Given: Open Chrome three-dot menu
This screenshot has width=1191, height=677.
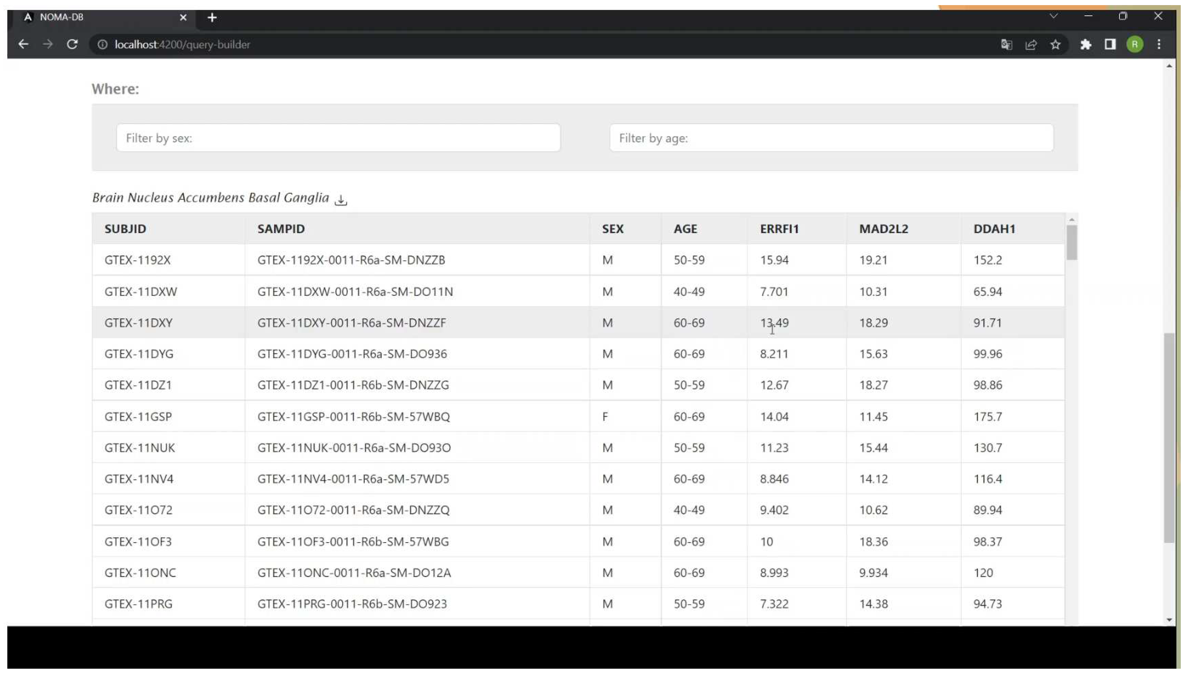Looking at the screenshot, I should coord(1159,45).
